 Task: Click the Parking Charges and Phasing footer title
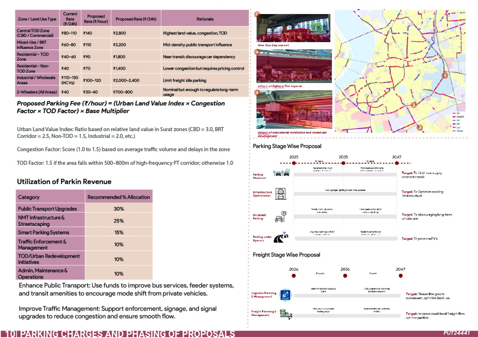tap(120, 334)
